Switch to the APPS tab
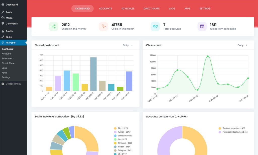The image size is (258, 155). coord(187,9)
